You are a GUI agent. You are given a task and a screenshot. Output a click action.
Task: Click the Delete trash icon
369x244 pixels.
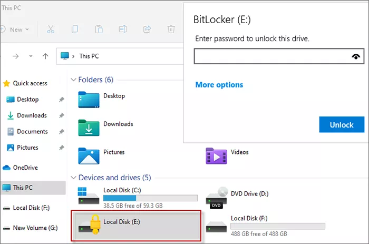[x=171, y=30]
